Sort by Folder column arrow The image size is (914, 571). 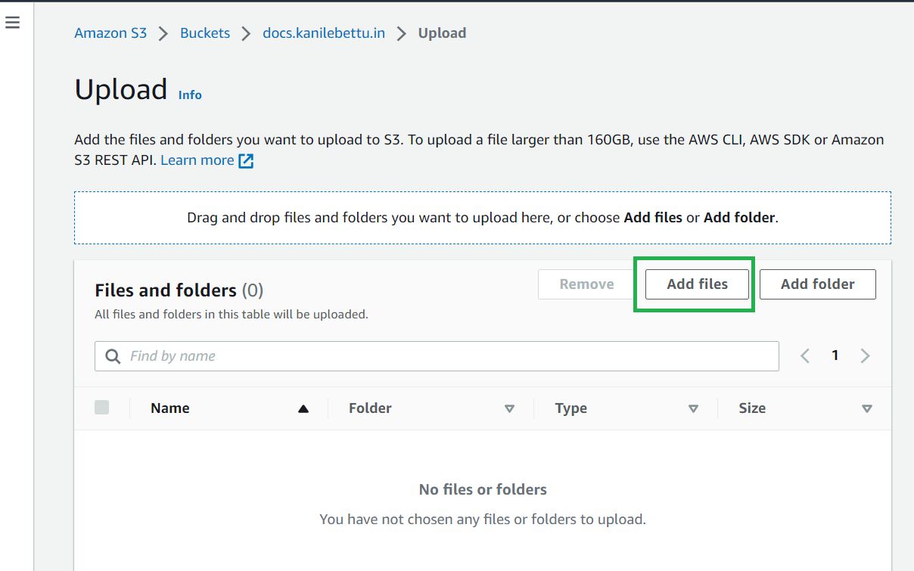pyautogui.click(x=509, y=408)
